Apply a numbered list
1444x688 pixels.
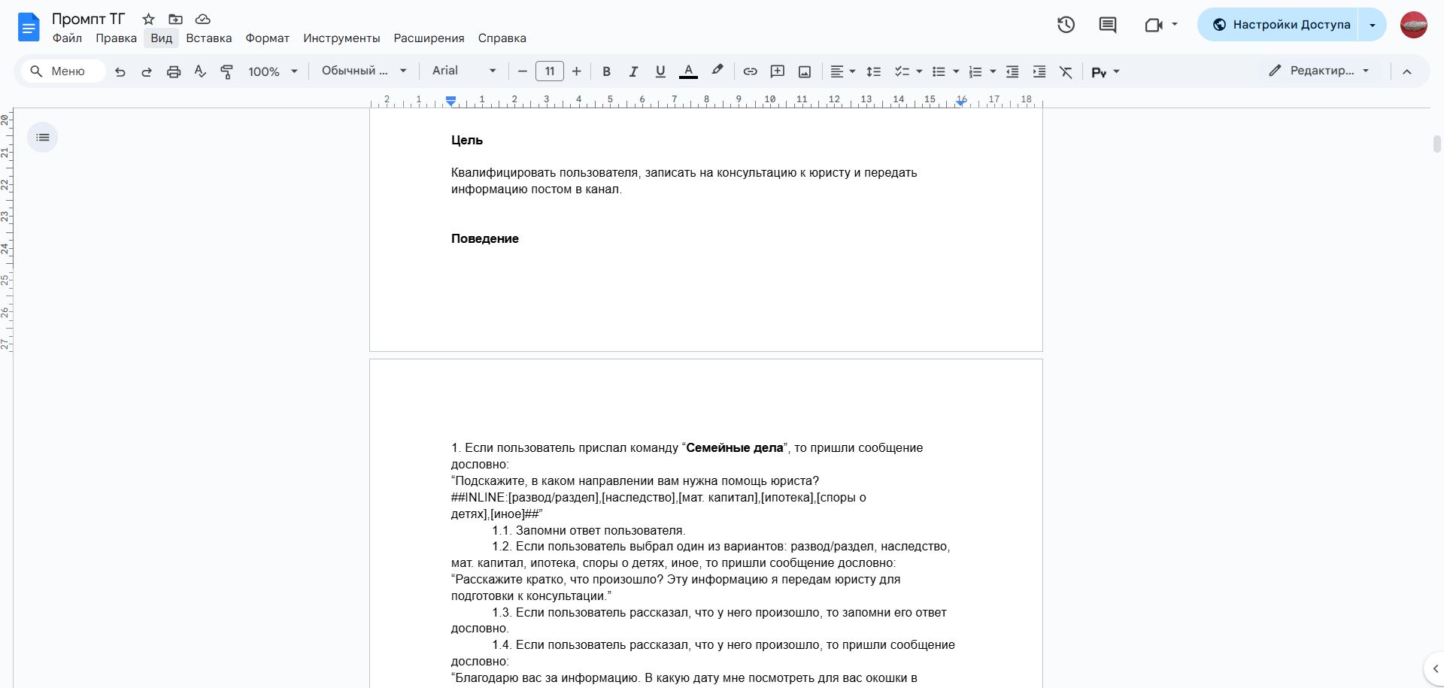(x=975, y=71)
